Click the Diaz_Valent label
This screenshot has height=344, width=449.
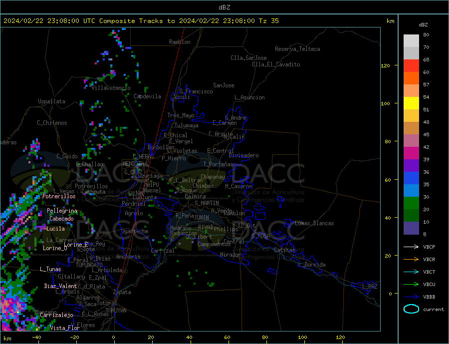click(60, 286)
